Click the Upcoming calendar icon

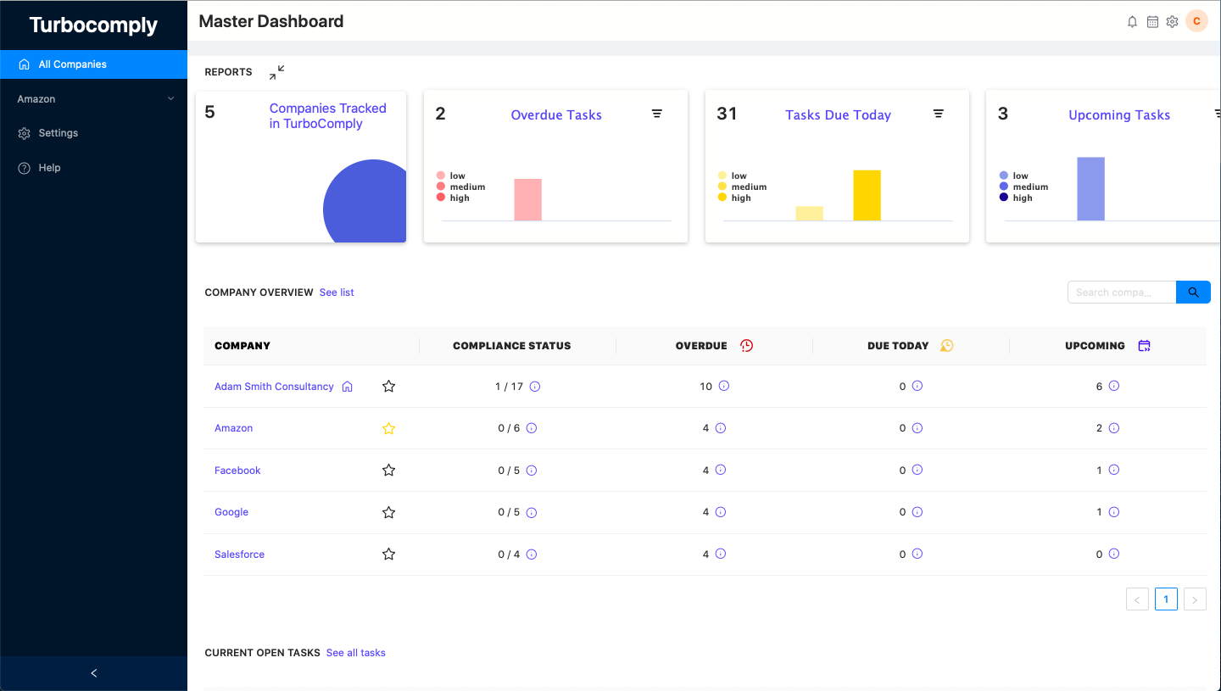pos(1144,346)
